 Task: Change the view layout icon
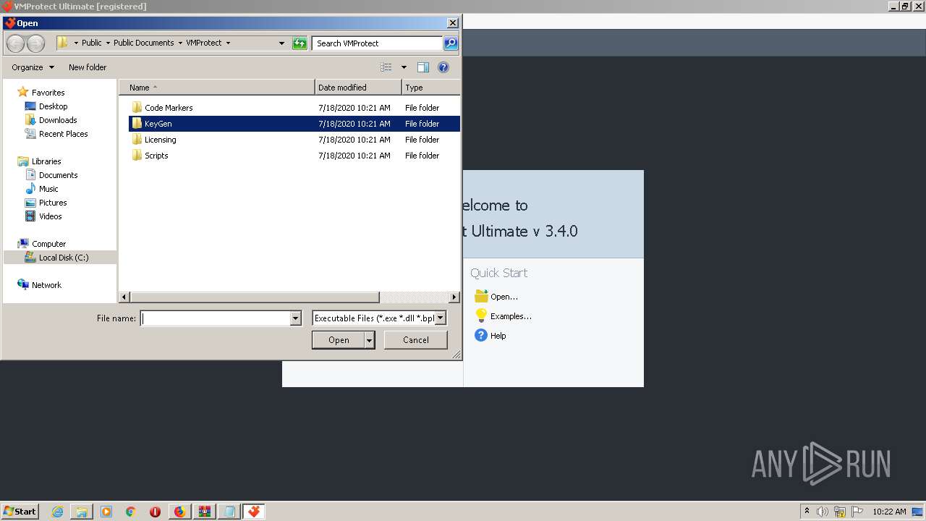pos(386,67)
